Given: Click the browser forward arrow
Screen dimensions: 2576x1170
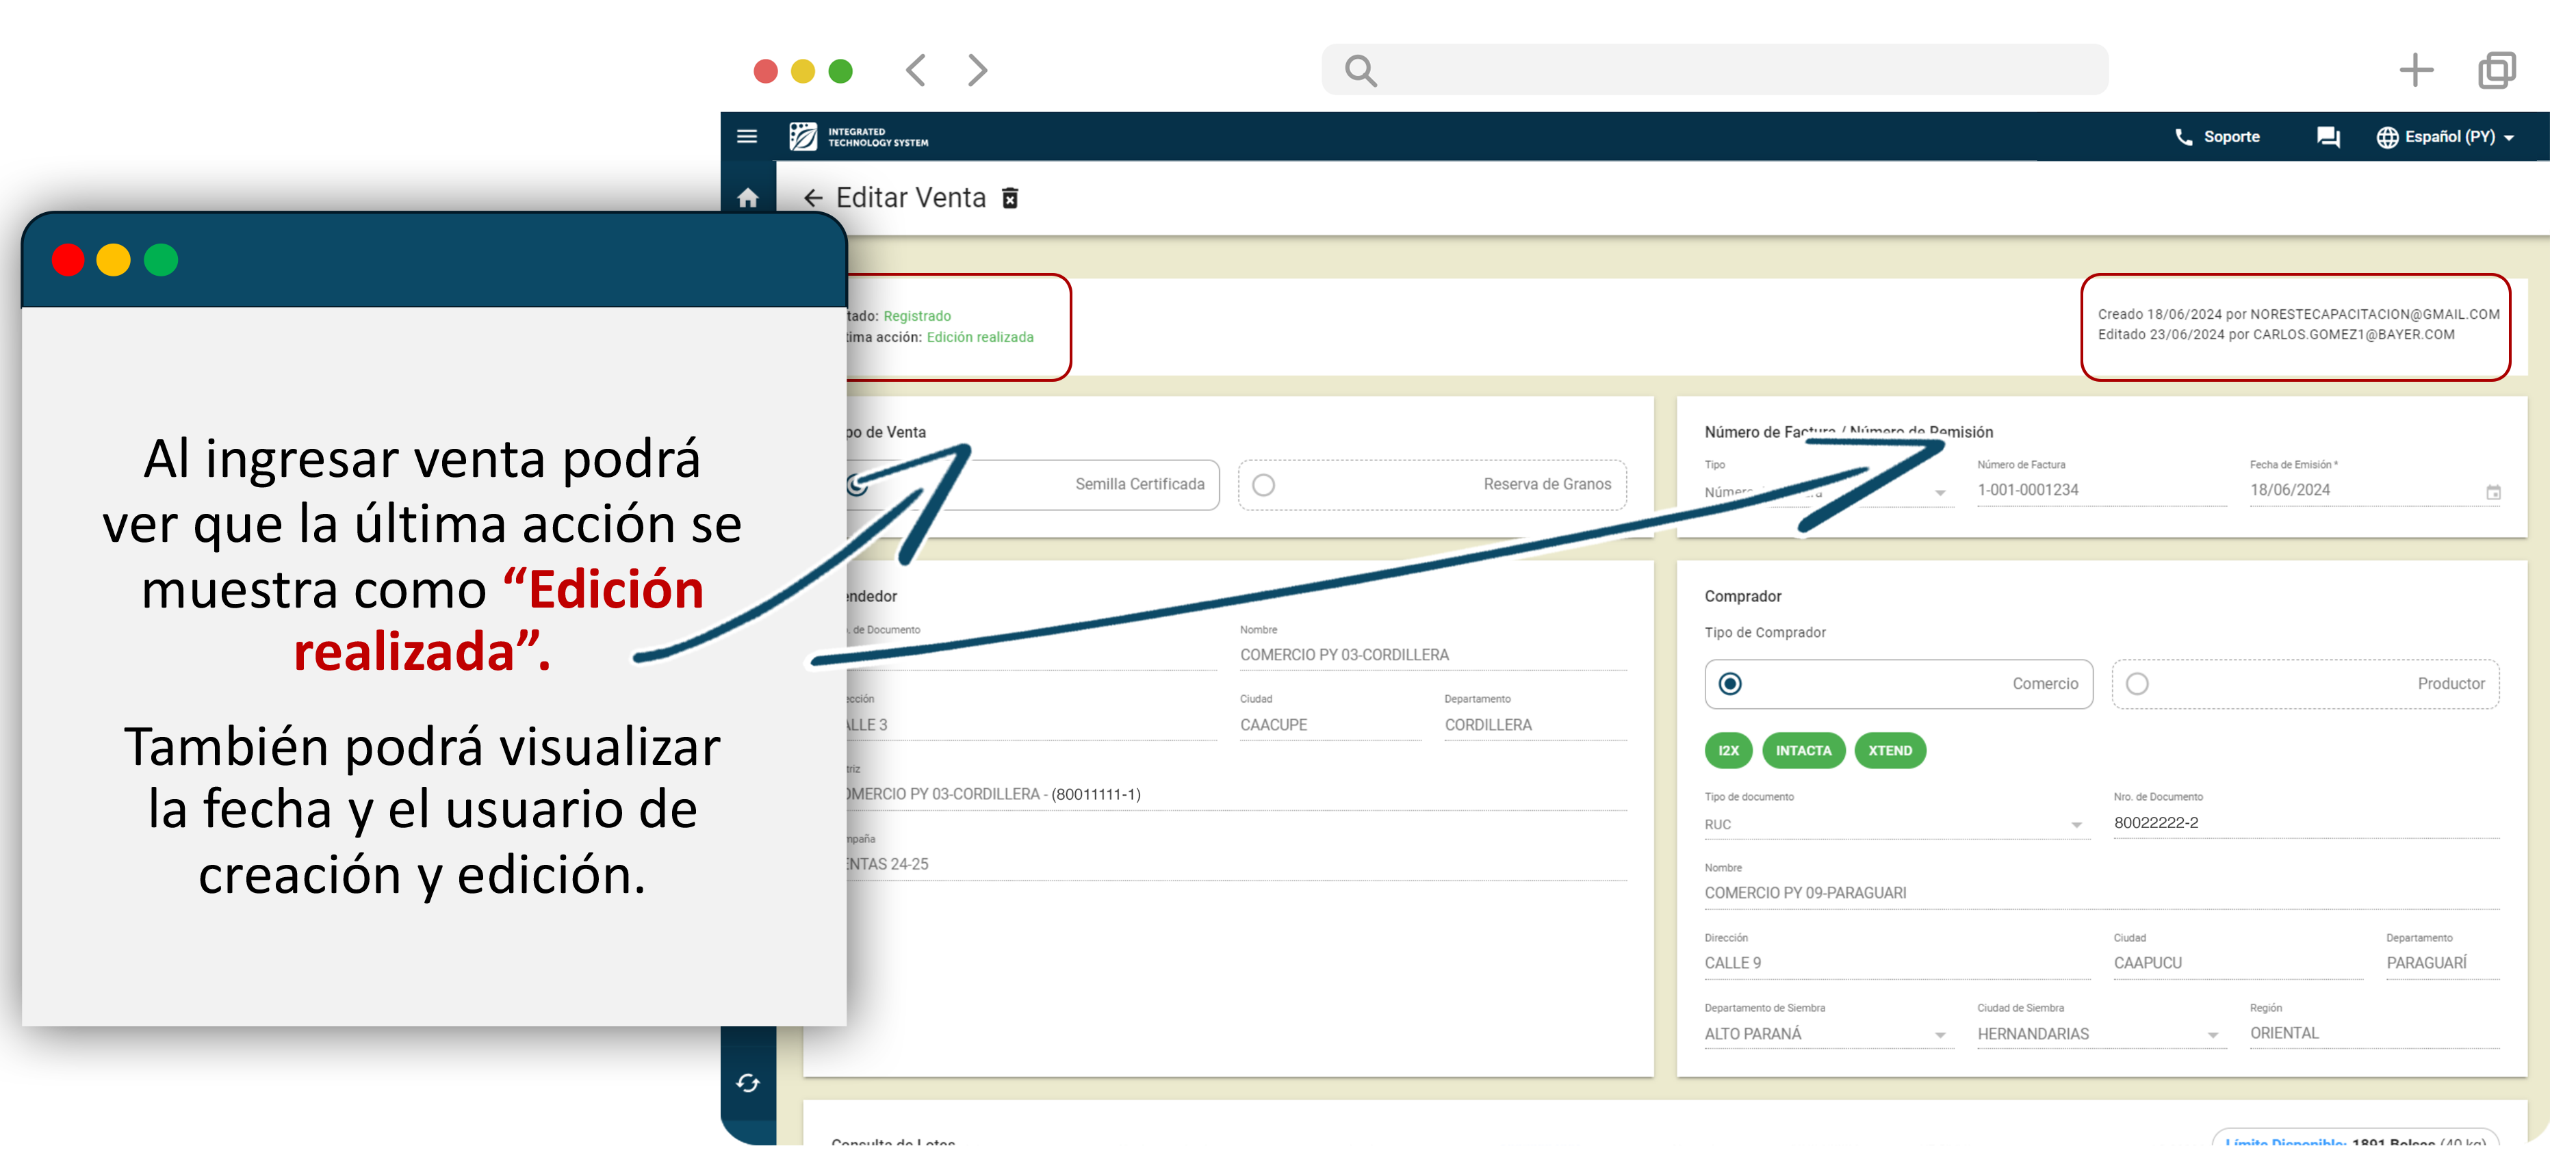Looking at the screenshot, I should tap(977, 70).
